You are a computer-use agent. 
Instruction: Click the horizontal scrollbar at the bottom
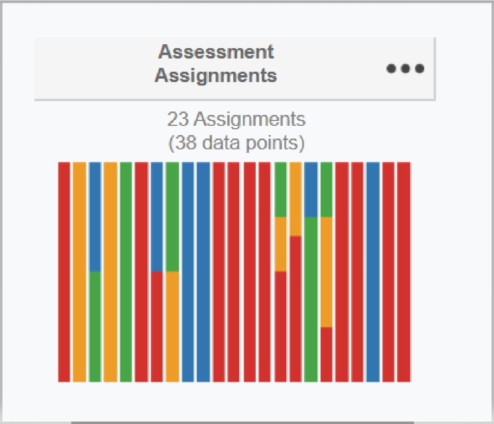tap(243, 422)
